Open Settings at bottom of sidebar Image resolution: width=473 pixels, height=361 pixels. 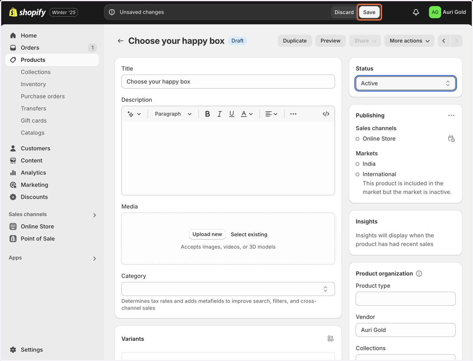(x=26, y=350)
